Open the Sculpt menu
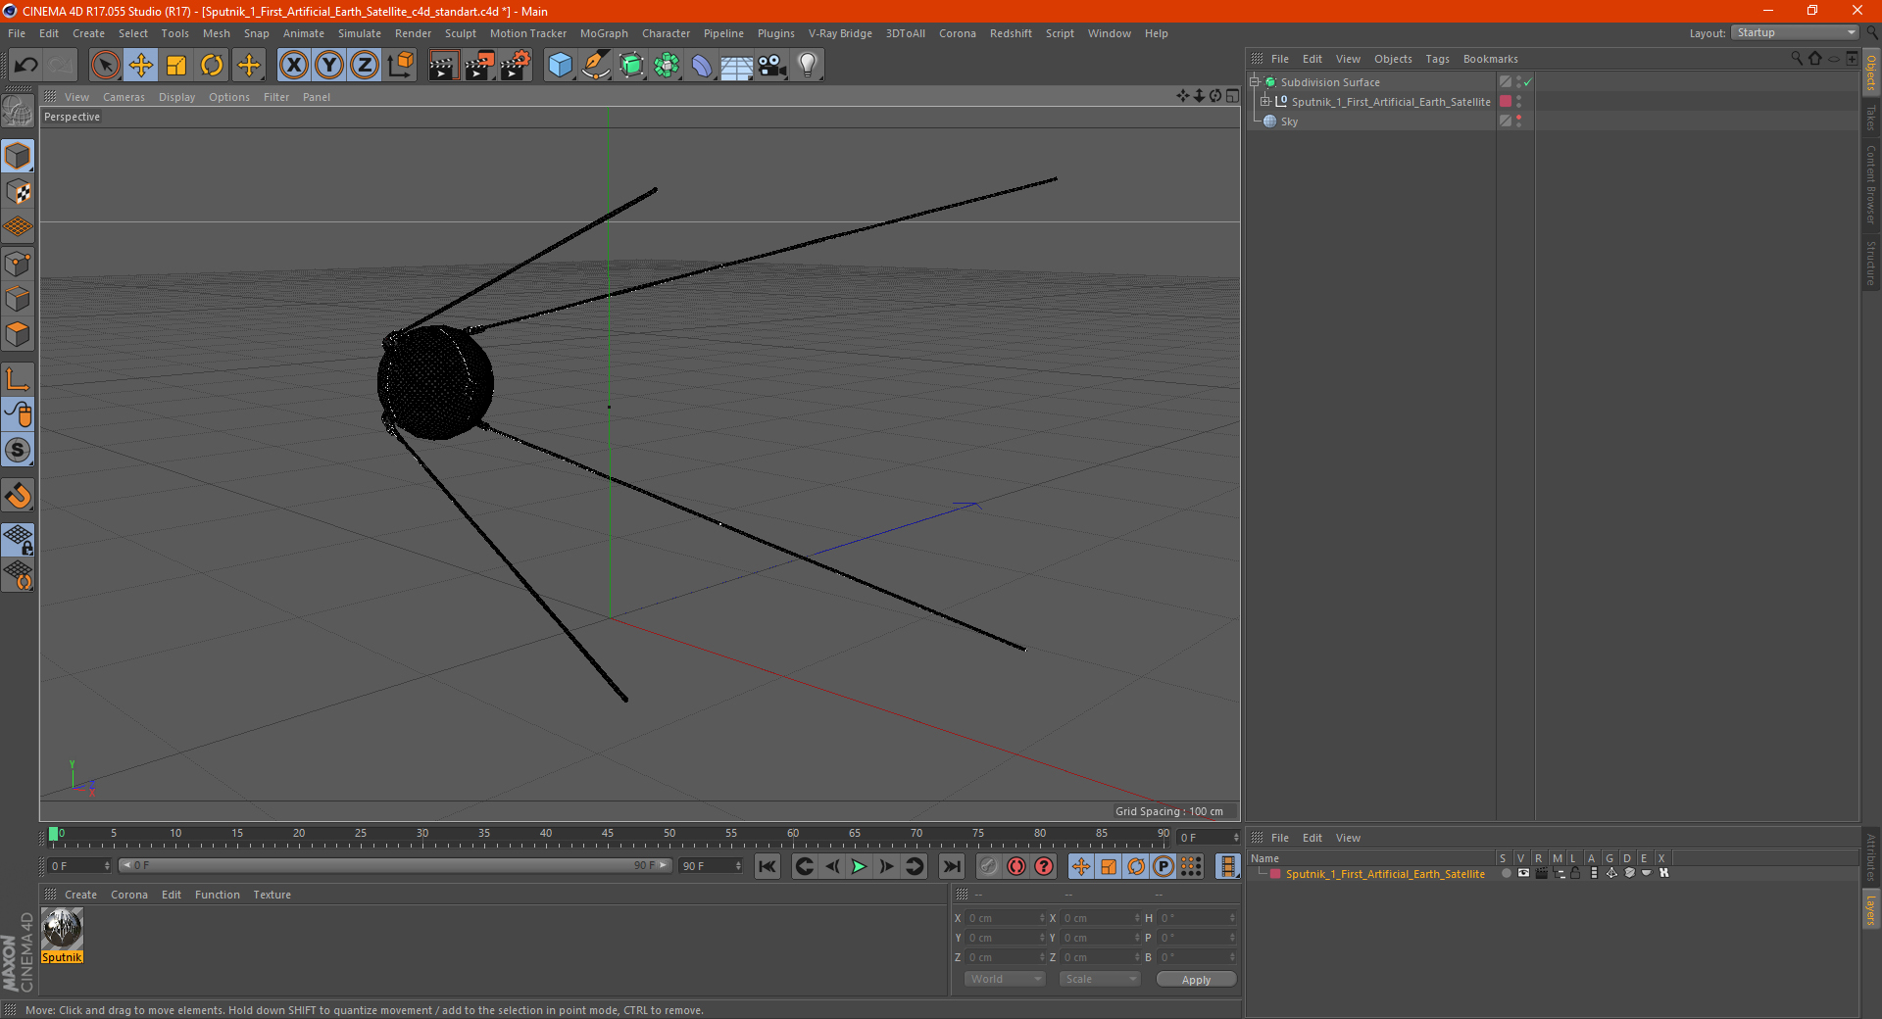 (x=460, y=33)
